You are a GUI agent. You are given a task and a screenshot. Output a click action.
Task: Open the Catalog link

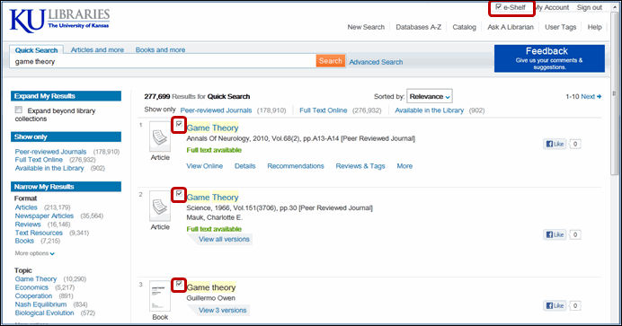pos(464,27)
